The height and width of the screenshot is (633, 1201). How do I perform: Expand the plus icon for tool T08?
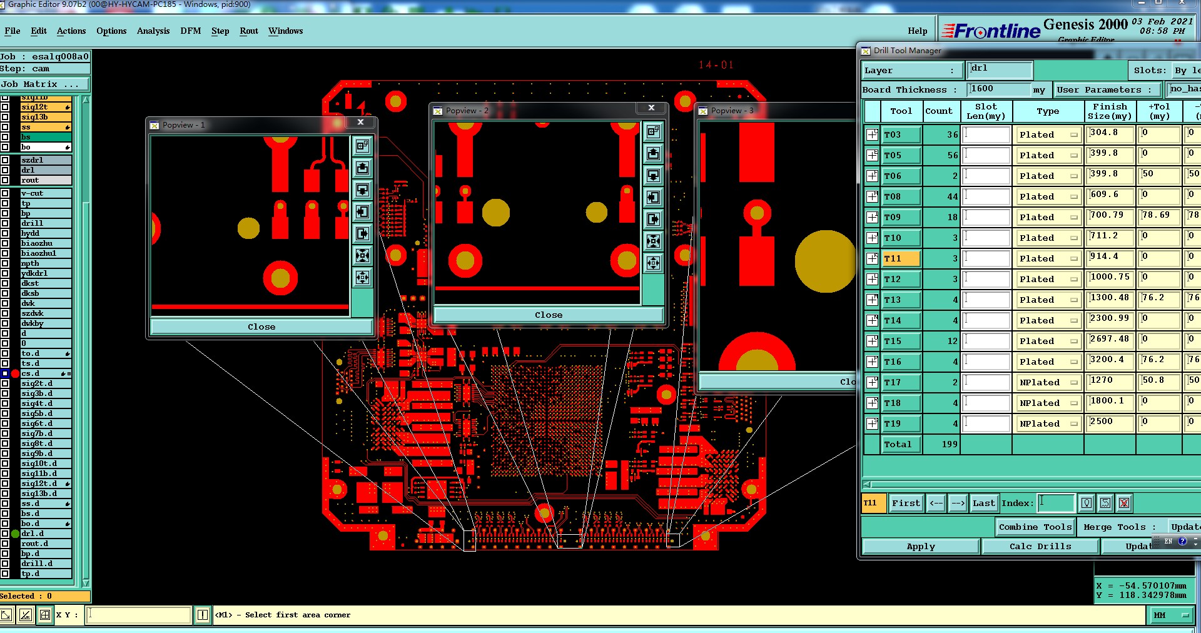coord(872,196)
